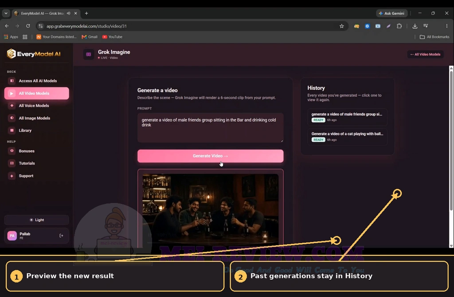Image resolution: width=454 pixels, height=297 pixels.
Task: Open the All Bookmarks folder
Action: (434, 37)
